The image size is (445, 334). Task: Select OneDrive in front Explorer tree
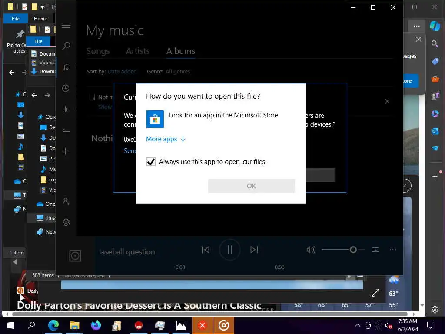(46, 204)
